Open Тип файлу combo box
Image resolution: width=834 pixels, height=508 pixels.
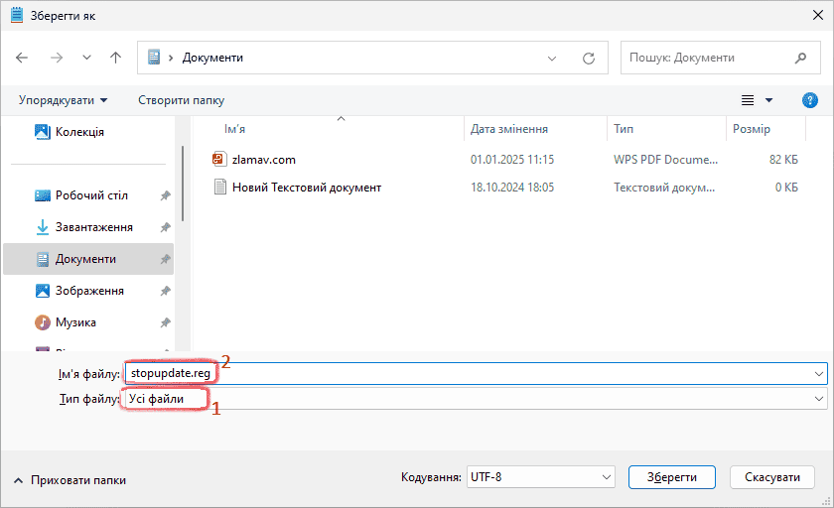[475, 399]
